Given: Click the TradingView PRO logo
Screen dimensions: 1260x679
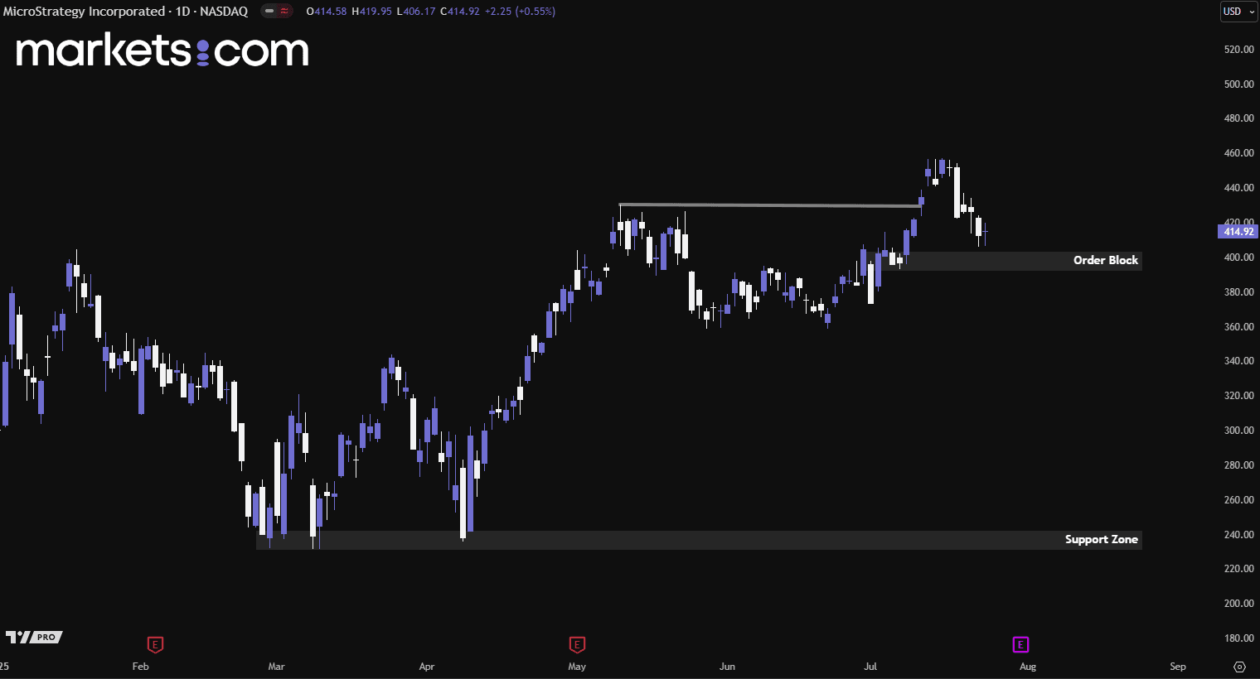Looking at the screenshot, I should point(34,637).
